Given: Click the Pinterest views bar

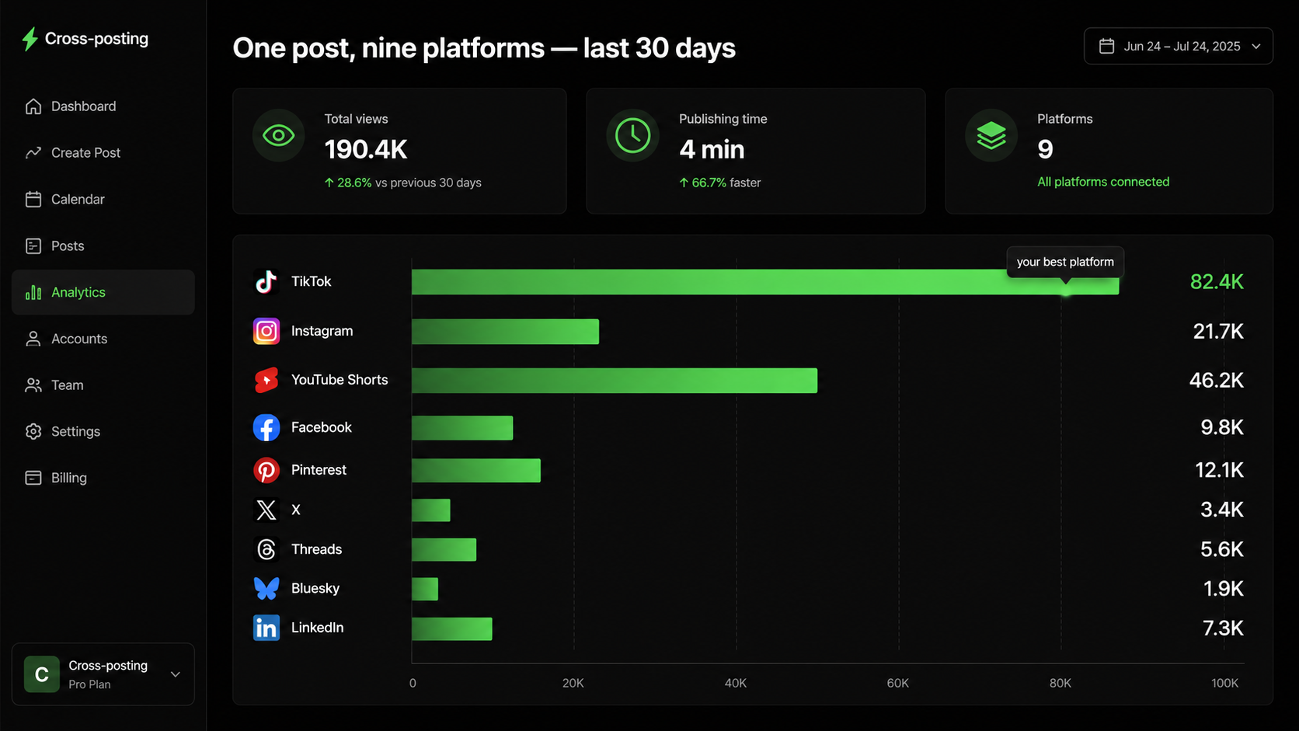Looking at the screenshot, I should [476, 470].
